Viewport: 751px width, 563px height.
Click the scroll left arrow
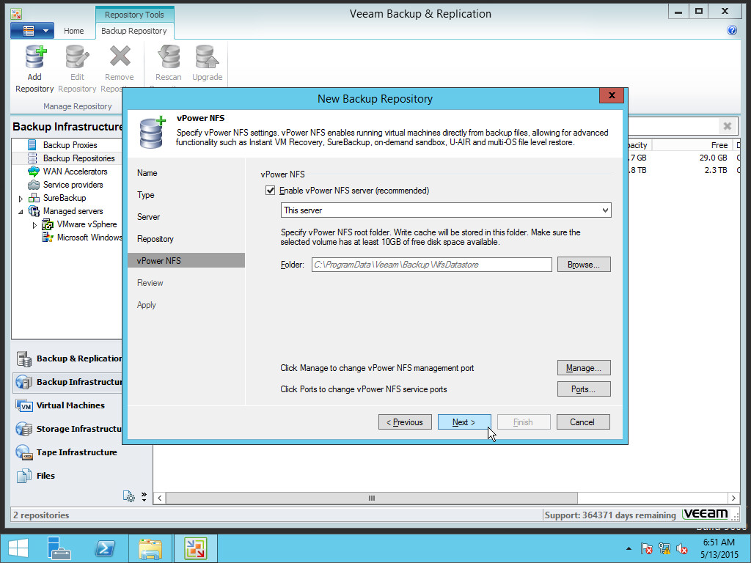point(159,498)
